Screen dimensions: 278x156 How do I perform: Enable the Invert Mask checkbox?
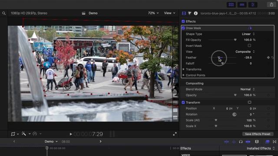coord(249,45)
